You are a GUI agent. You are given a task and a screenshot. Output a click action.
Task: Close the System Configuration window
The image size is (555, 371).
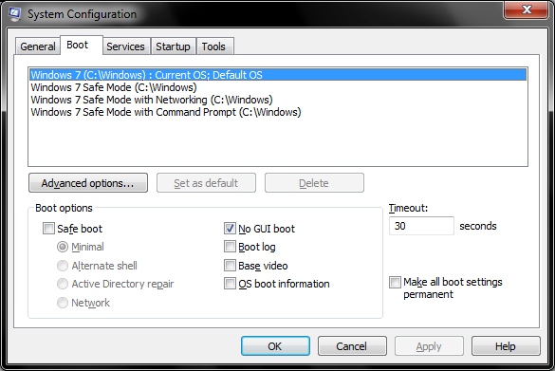527,9
